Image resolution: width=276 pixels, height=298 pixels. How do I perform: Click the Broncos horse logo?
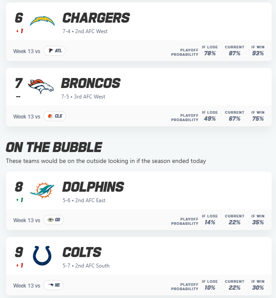(41, 86)
